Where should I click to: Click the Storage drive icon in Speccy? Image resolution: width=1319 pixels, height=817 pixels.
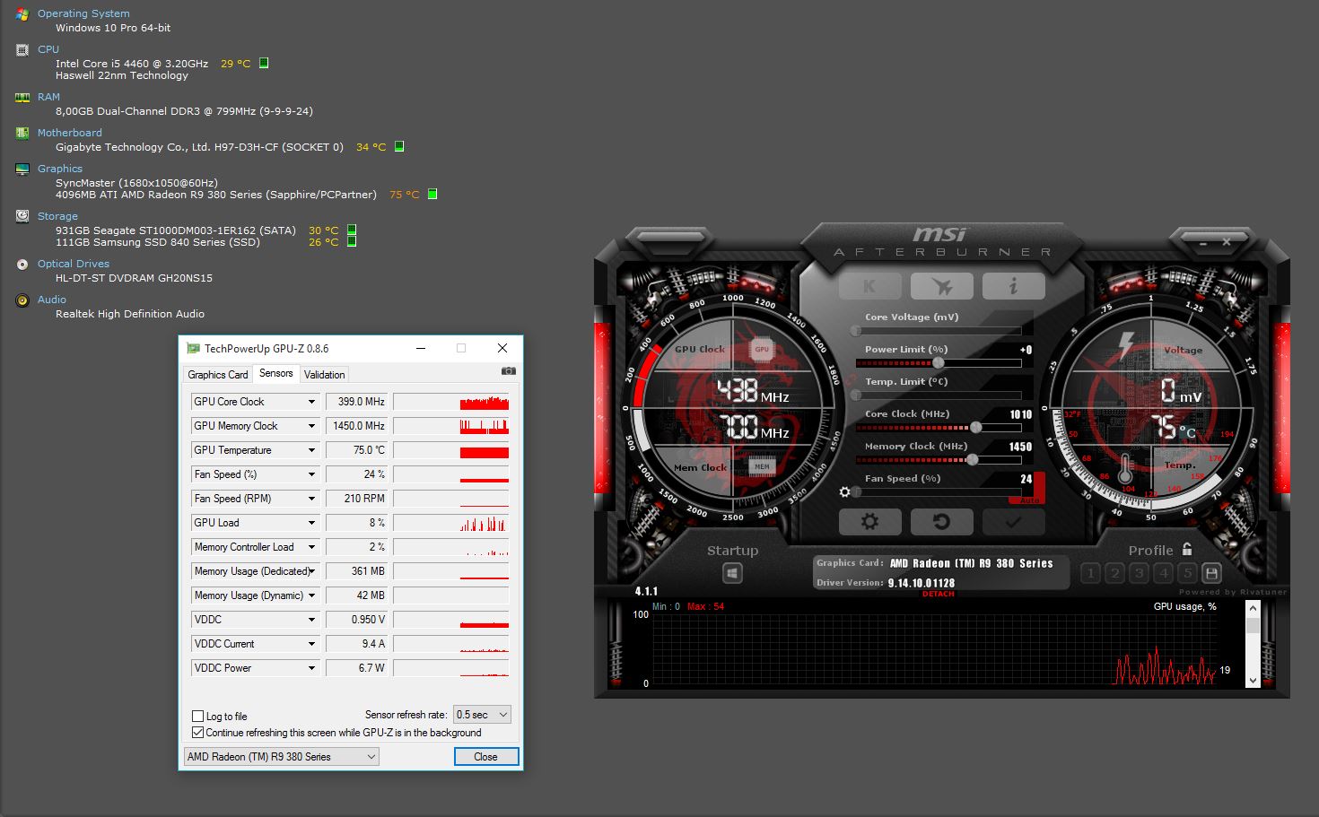(22, 217)
